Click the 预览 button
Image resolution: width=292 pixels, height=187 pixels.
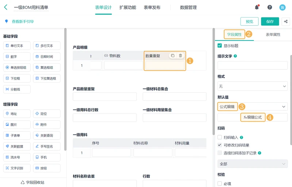click(x=249, y=22)
